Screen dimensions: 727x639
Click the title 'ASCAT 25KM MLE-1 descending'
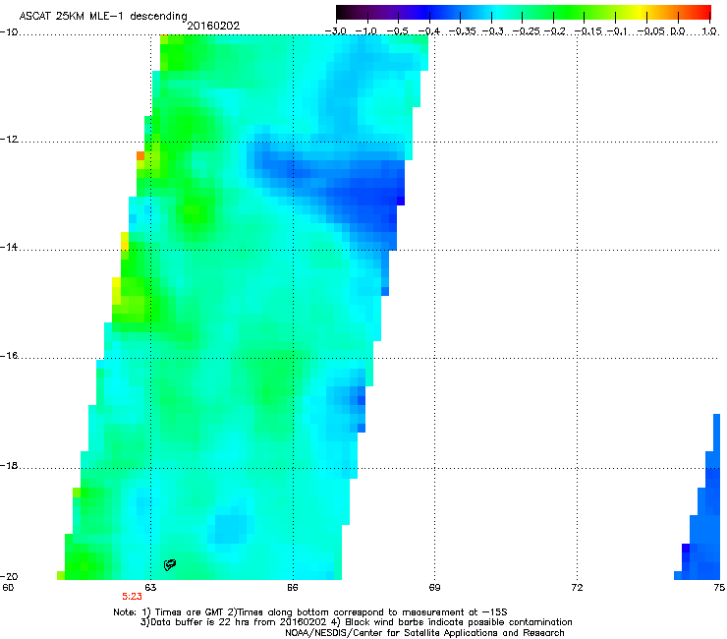point(103,16)
